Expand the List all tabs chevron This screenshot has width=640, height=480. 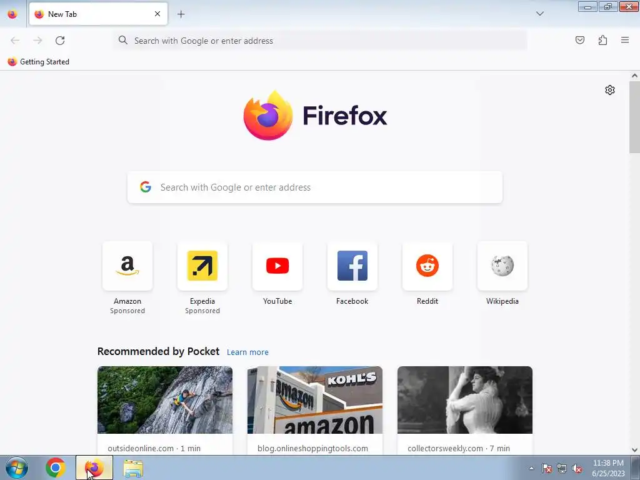(539, 14)
